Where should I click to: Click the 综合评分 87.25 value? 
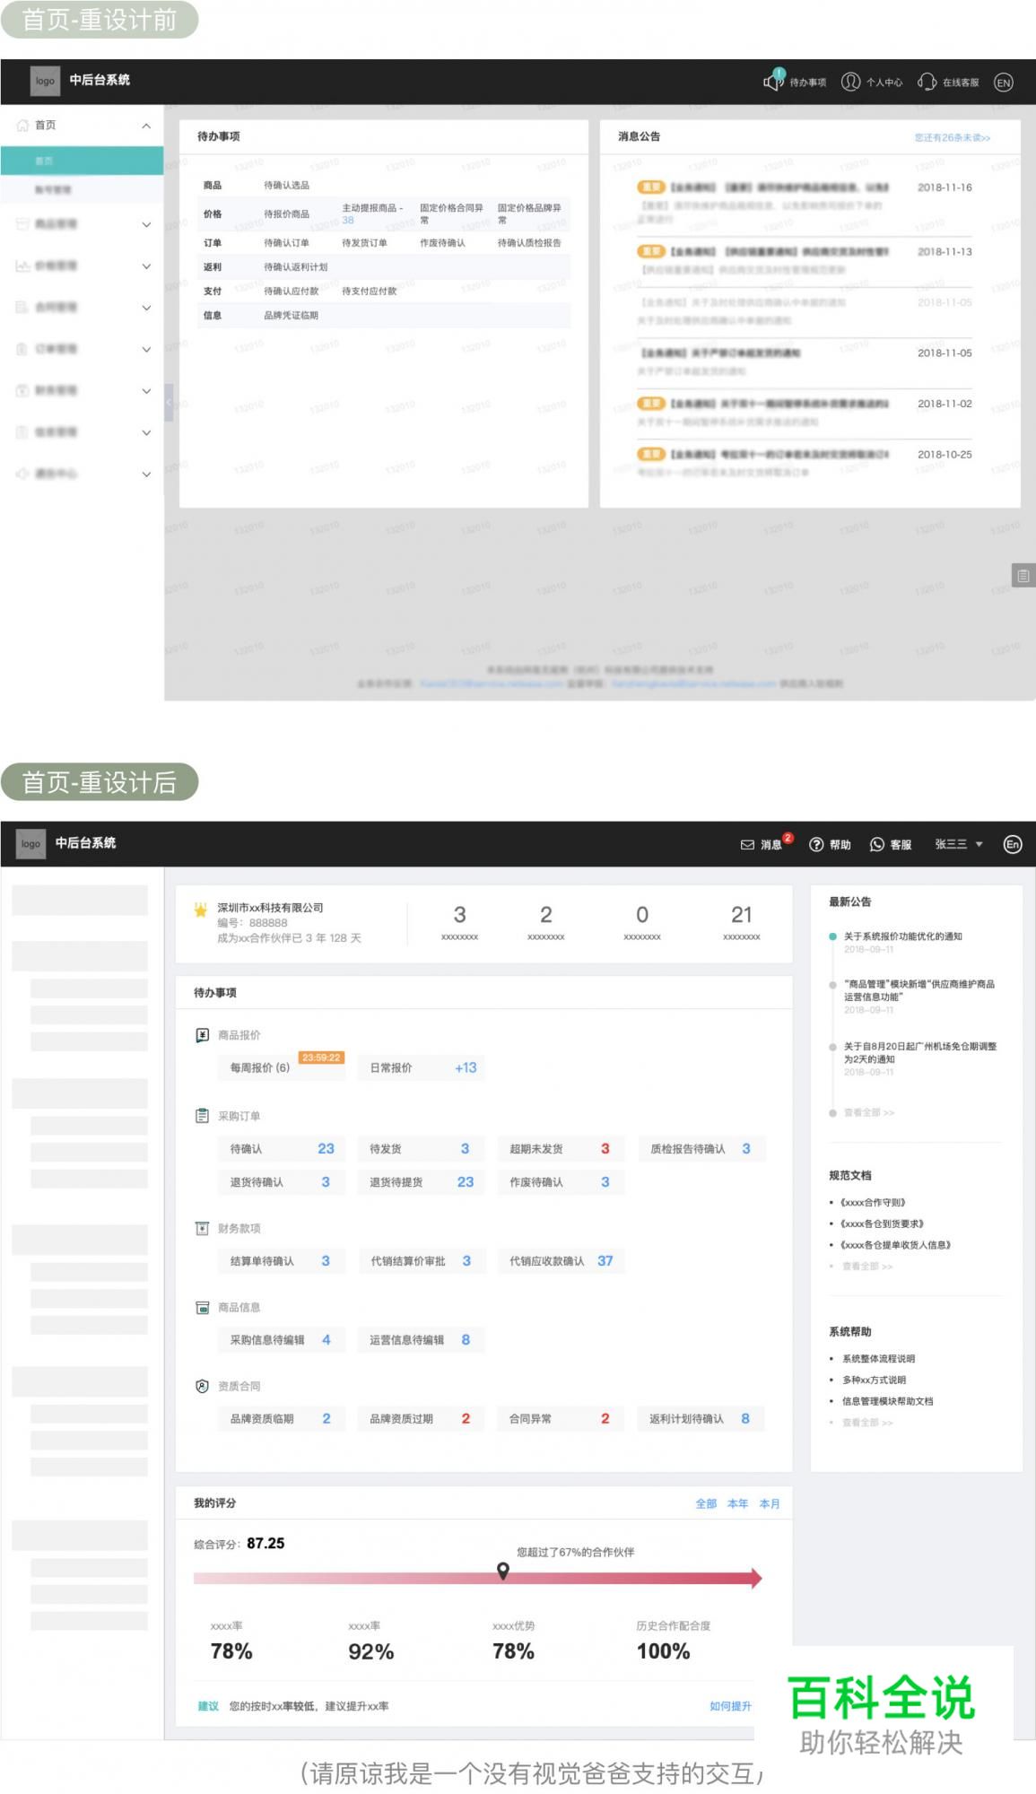pyautogui.click(x=266, y=1544)
